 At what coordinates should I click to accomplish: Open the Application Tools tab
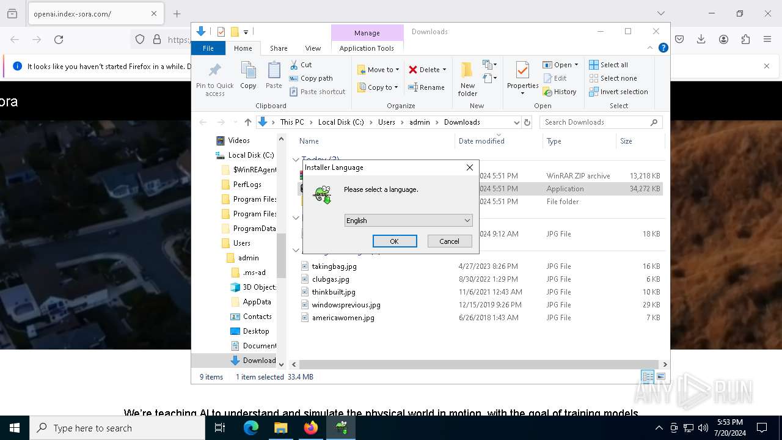[x=367, y=48]
